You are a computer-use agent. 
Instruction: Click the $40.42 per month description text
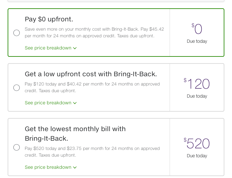point(92,87)
